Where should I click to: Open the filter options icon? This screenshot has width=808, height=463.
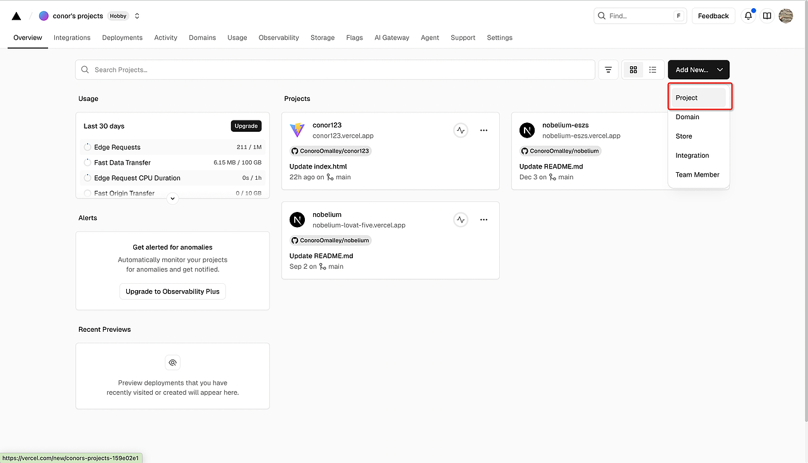[608, 69]
